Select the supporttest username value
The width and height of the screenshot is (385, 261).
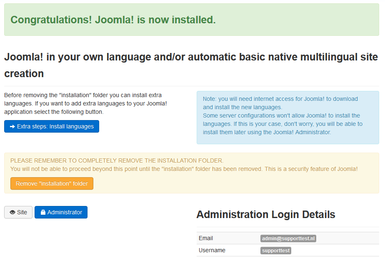[x=276, y=251]
